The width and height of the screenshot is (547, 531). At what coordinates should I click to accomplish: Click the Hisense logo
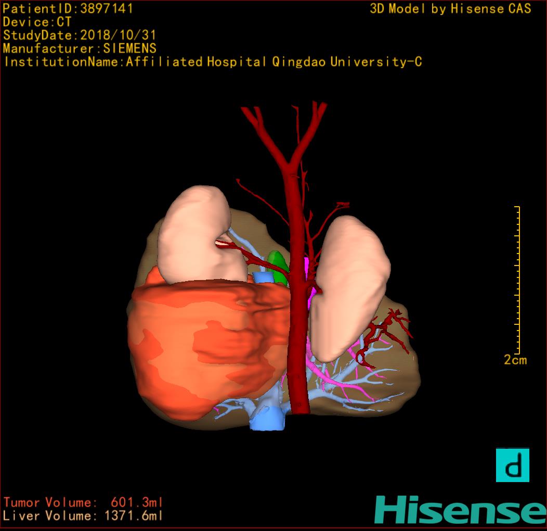(x=460, y=509)
